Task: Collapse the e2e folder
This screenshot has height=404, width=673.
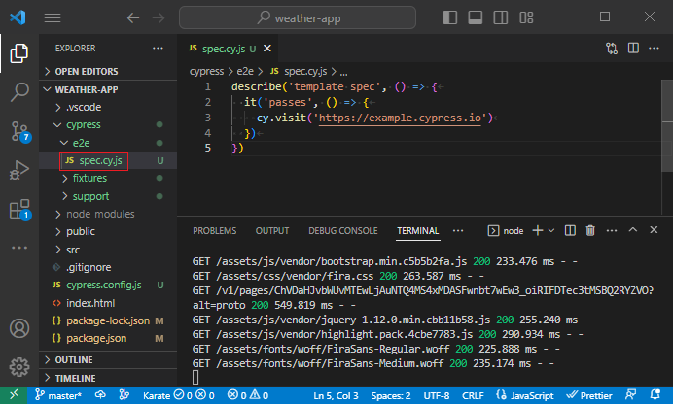Action: tap(108, 143)
